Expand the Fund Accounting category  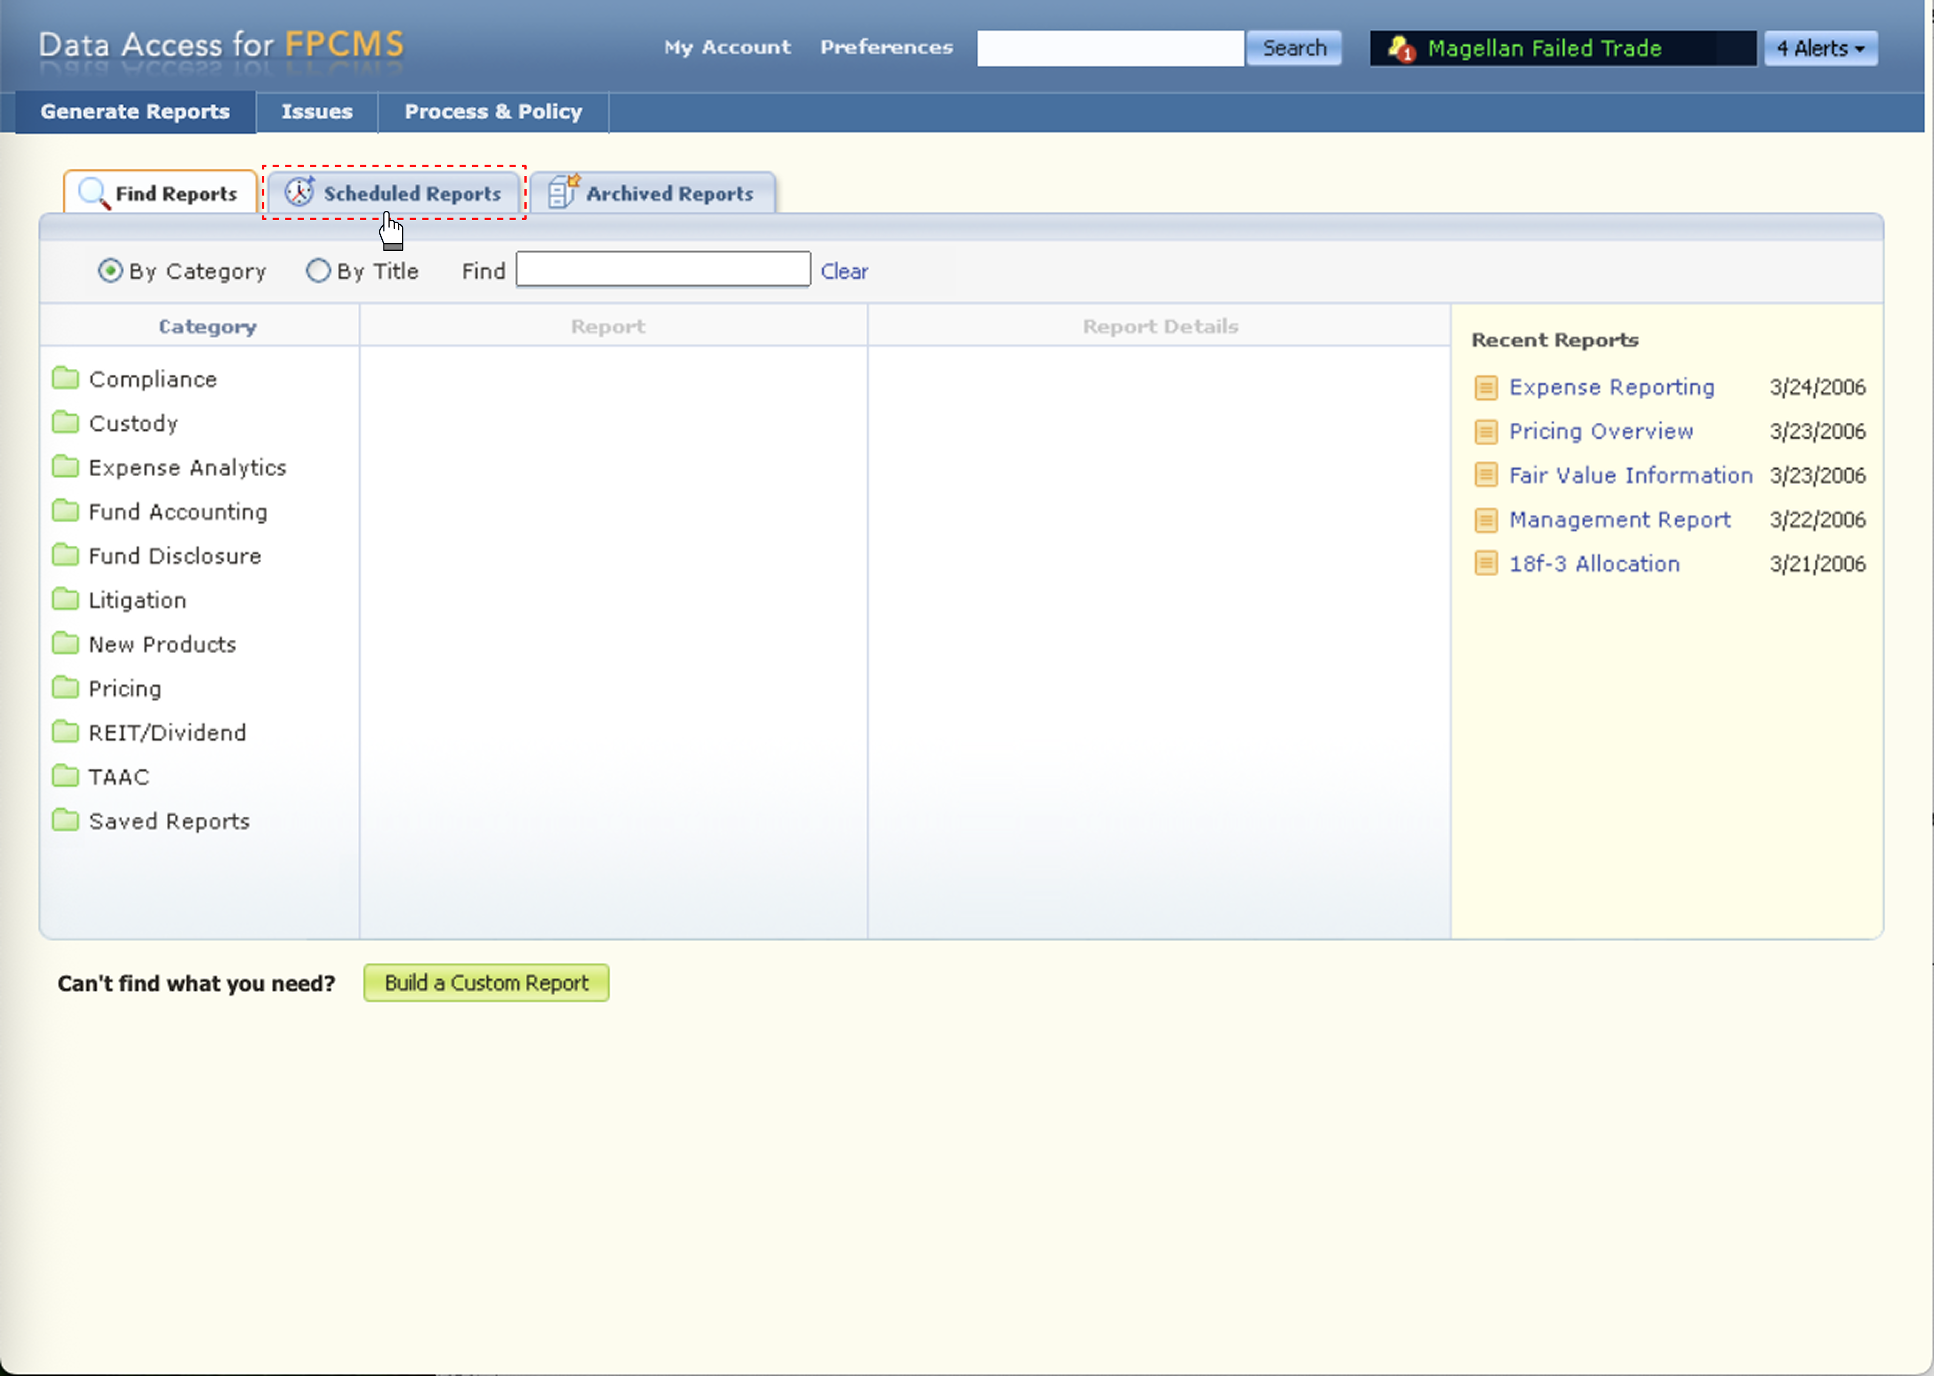click(x=177, y=512)
